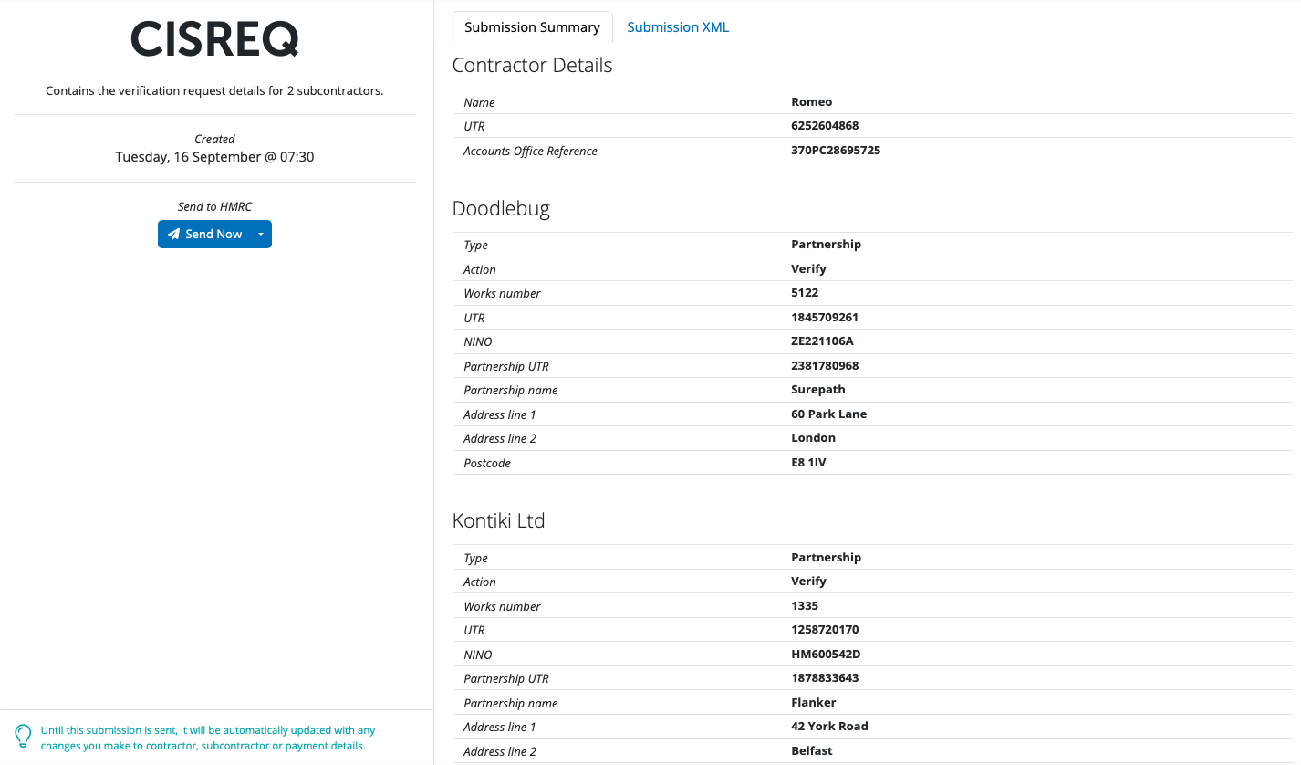Click the contractor name Romeo
The width and height of the screenshot is (1301, 765).
coord(811,102)
